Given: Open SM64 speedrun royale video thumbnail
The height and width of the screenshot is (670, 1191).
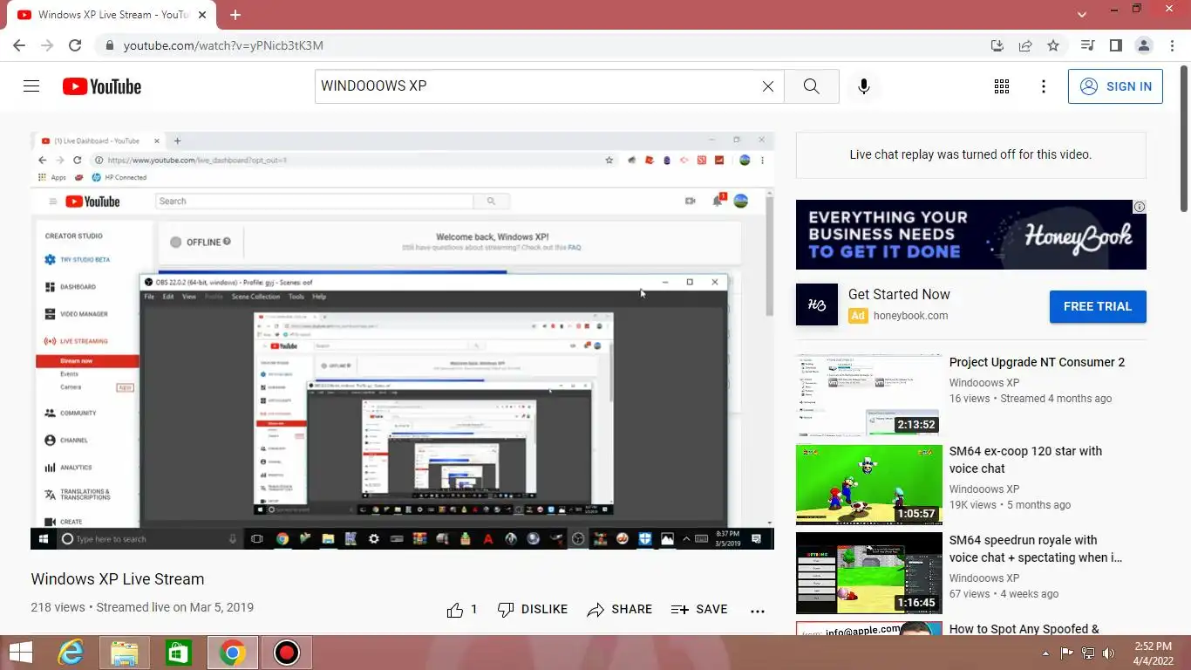Looking at the screenshot, I should point(869,573).
